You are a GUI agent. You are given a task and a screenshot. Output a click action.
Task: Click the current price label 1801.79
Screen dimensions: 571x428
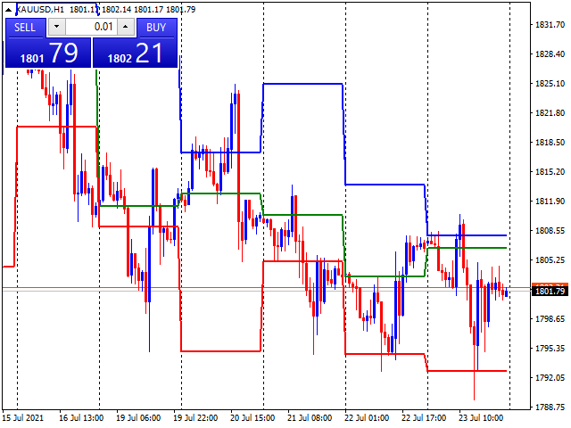[550, 292]
